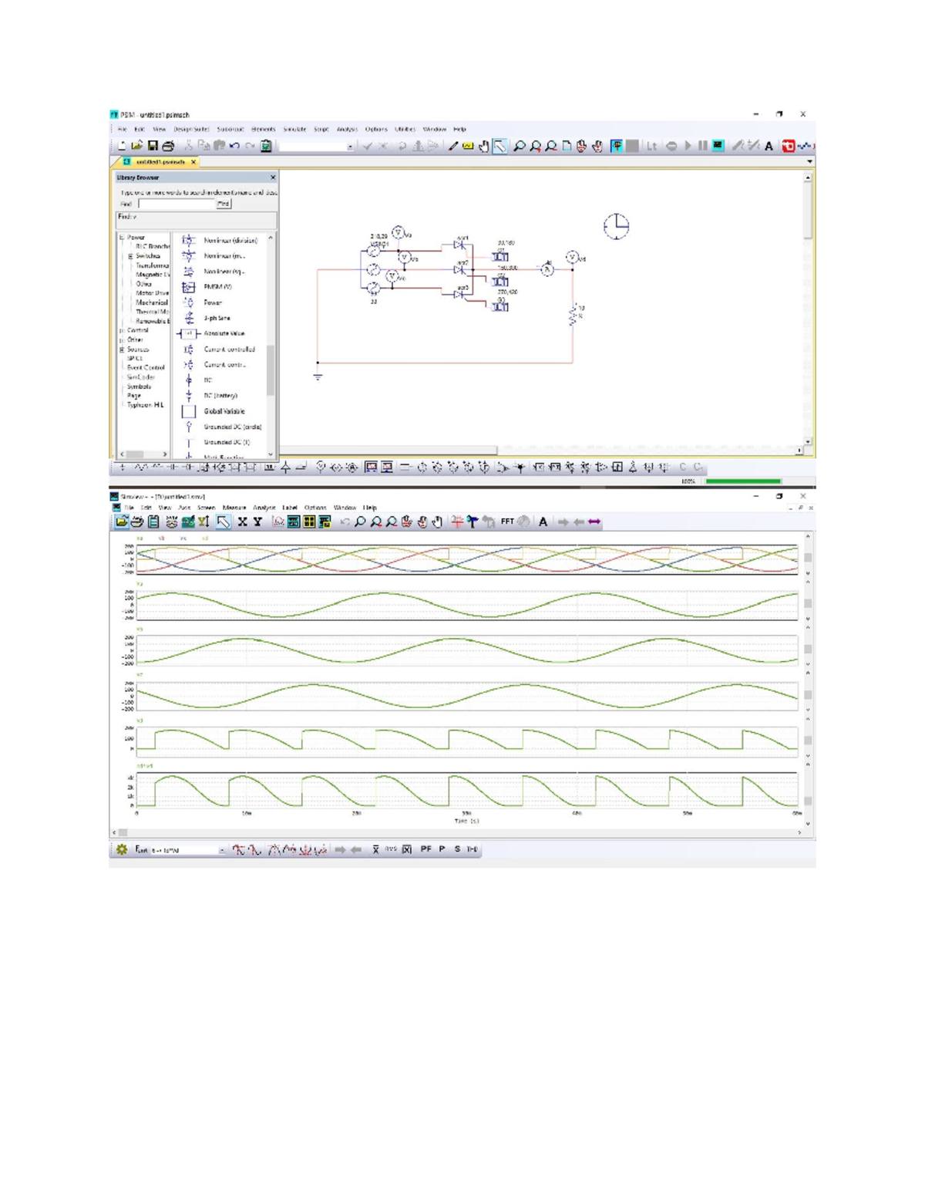This screenshot has width=925, height=1198.
Task: Click the Simview text label 'A' icon
Action: point(543,521)
